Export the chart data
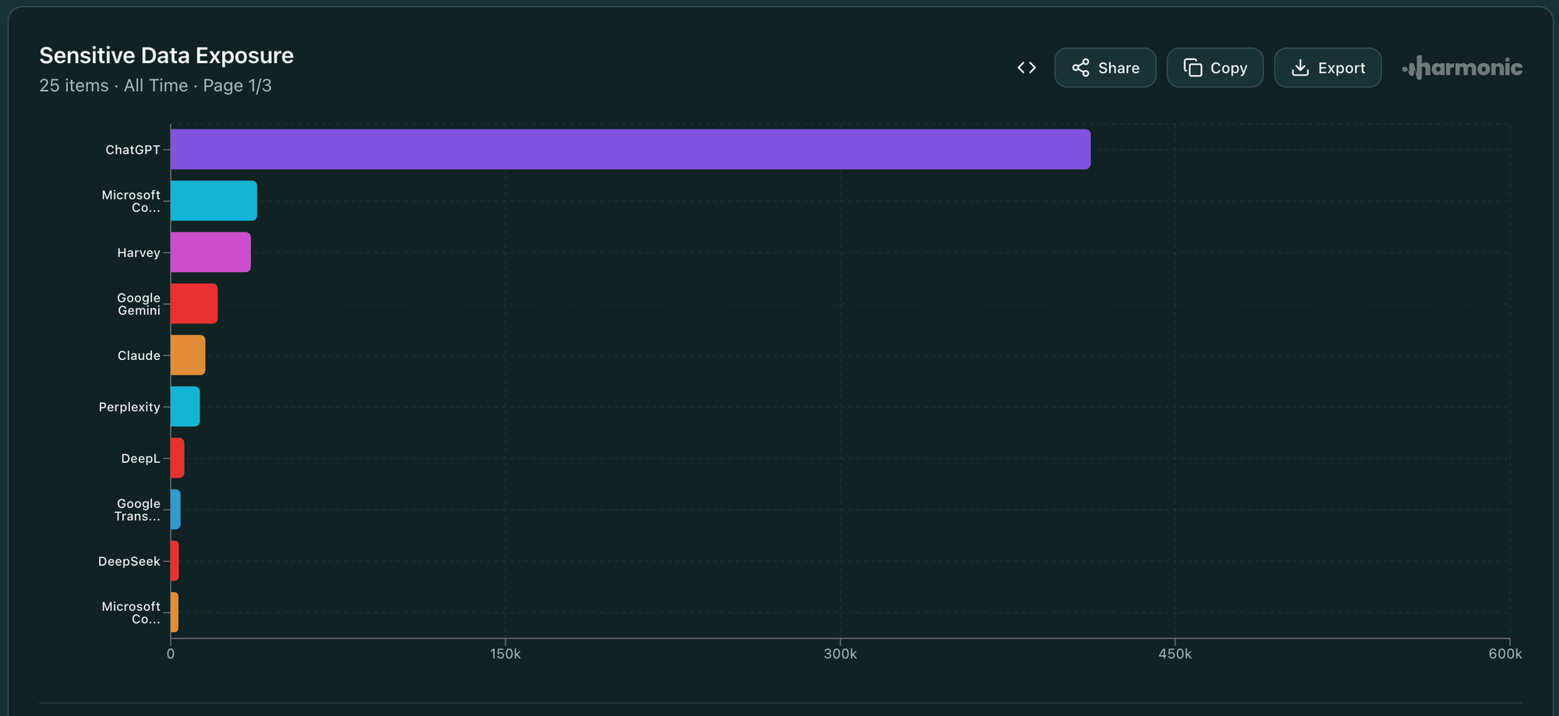Image resolution: width=1559 pixels, height=716 pixels. 1327,68
